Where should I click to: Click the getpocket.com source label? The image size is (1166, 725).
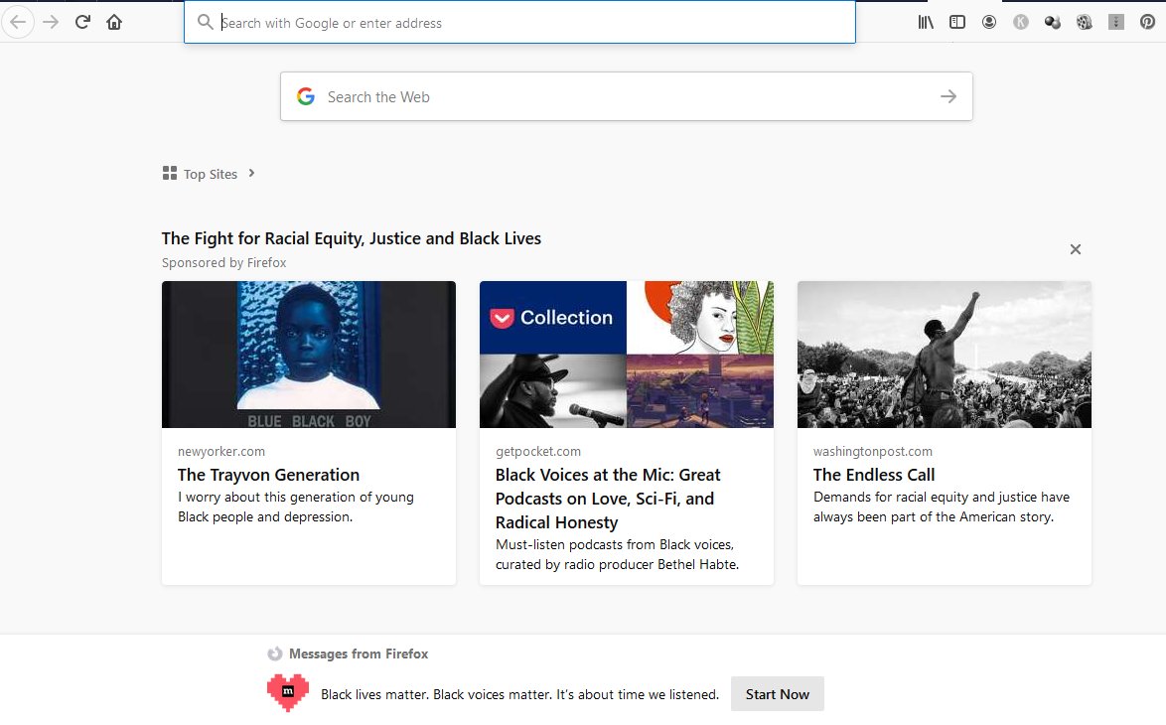click(538, 451)
